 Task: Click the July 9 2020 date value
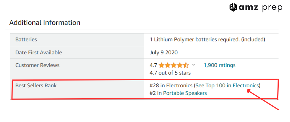(x=164, y=52)
